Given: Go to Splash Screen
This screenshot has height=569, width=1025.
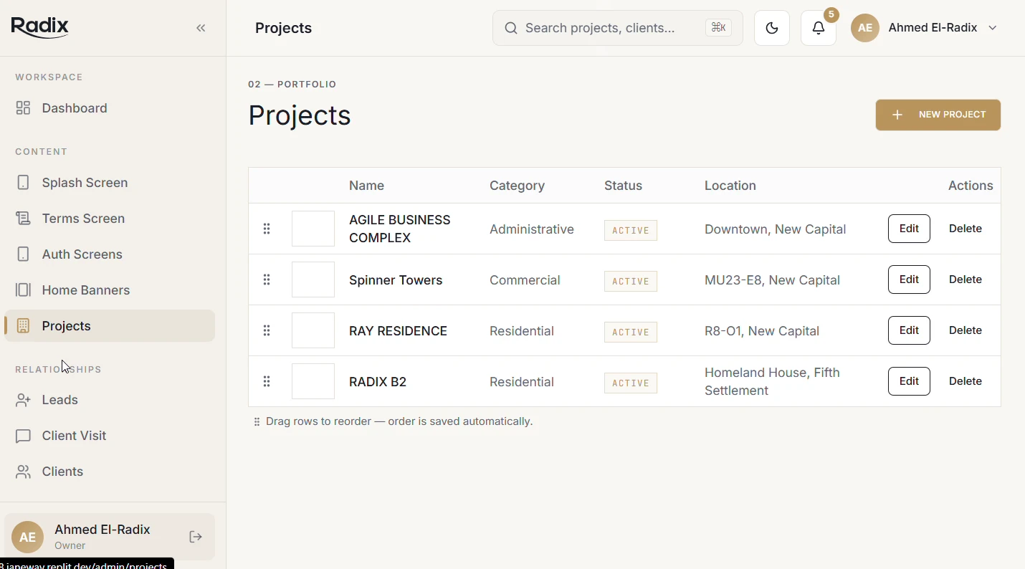Looking at the screenshot, I should (x=110, y=183).
